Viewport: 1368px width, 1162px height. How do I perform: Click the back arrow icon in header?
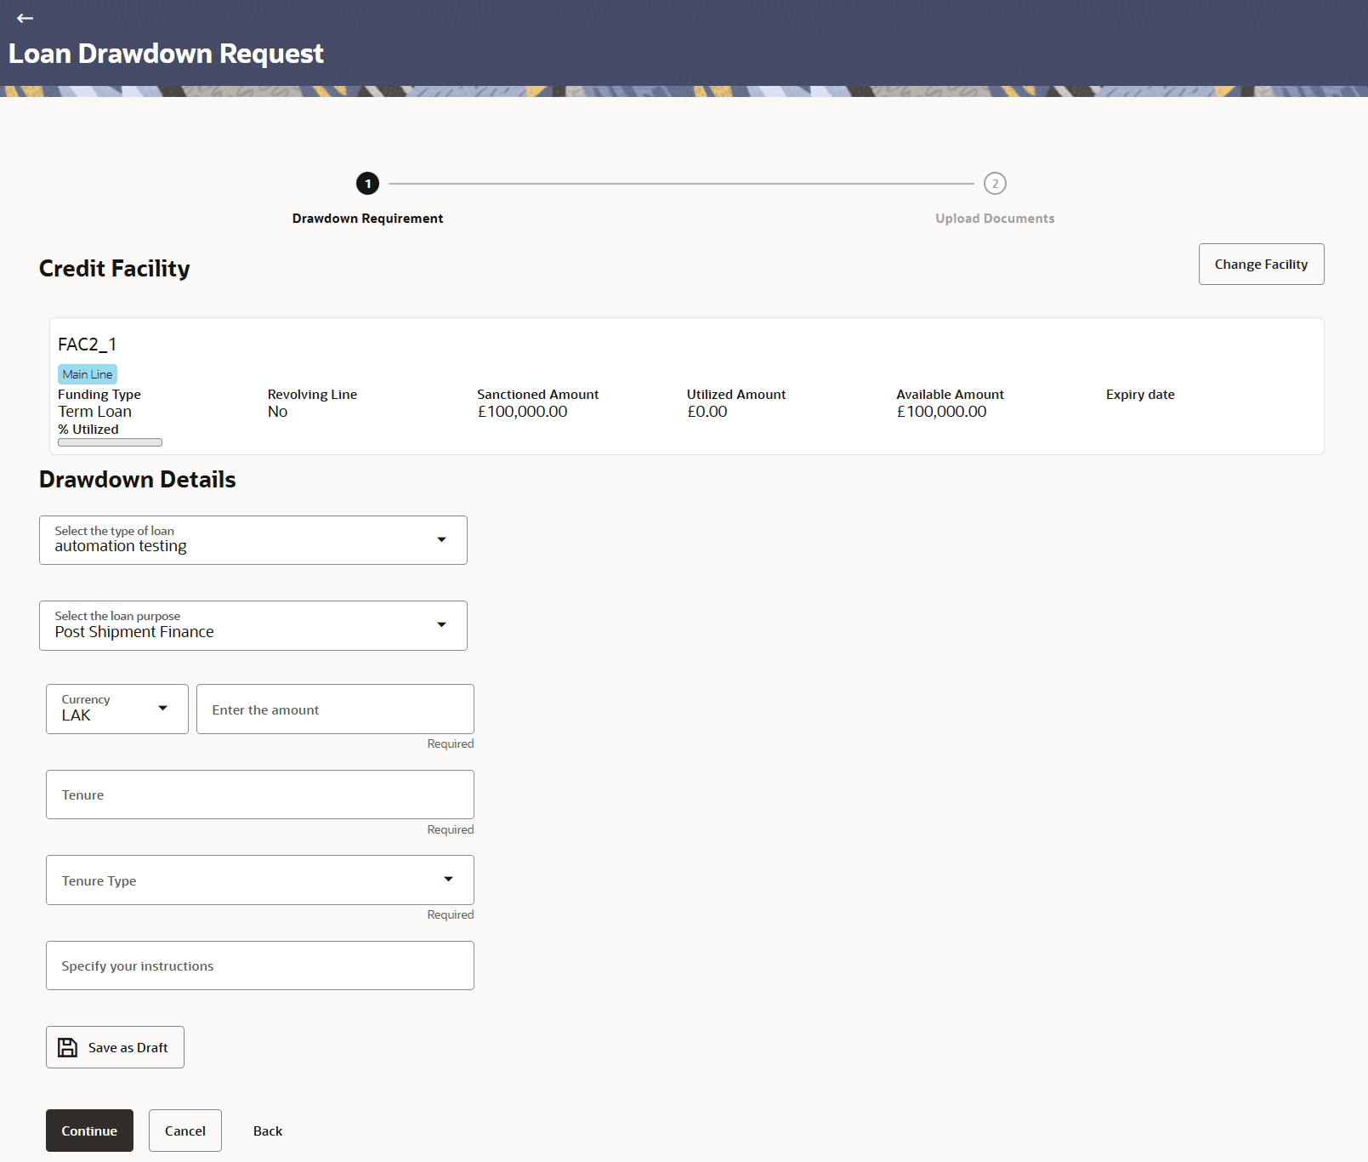point(25,18)
